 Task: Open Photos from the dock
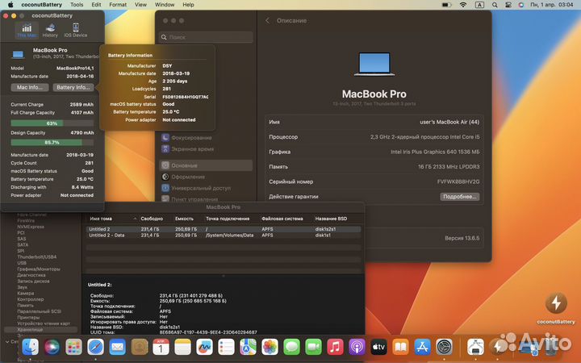[270, 347]
